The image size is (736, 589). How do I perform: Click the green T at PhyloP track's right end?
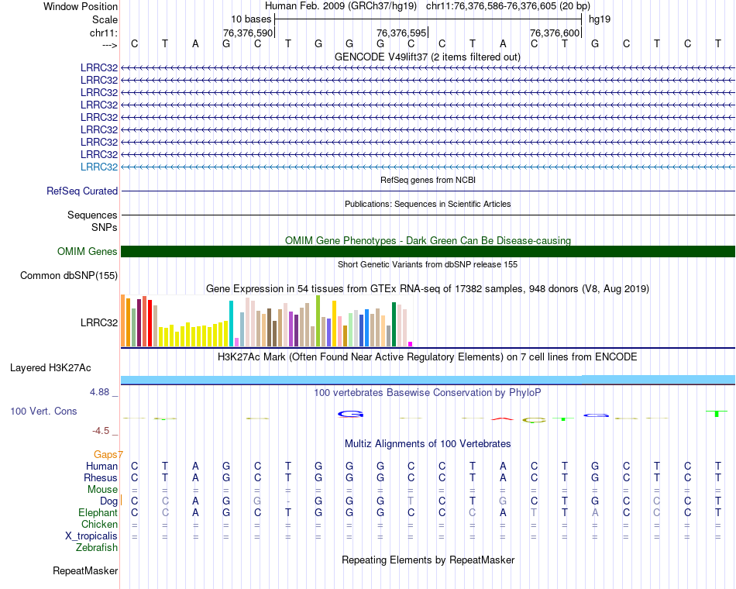click(x=718, y=413)
